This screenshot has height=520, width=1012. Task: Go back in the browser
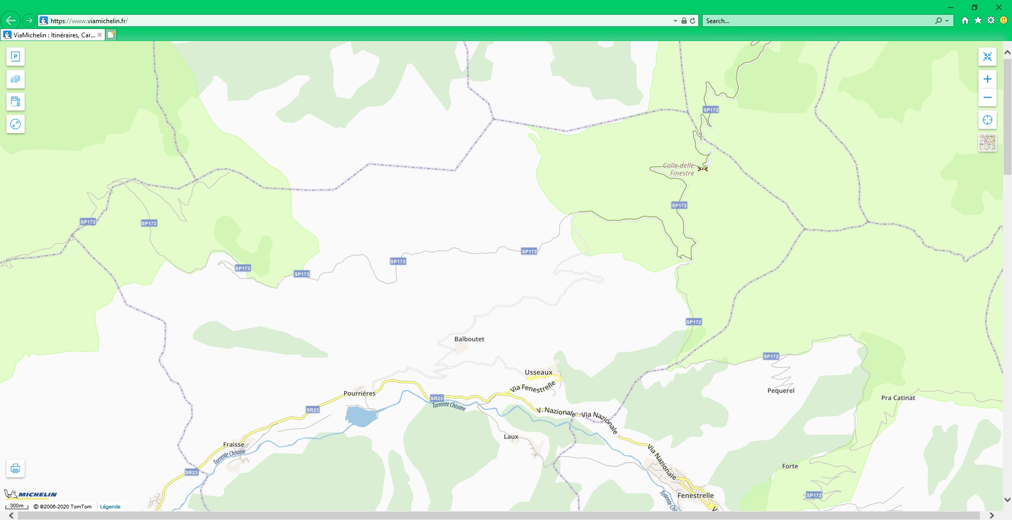[11, 21]
